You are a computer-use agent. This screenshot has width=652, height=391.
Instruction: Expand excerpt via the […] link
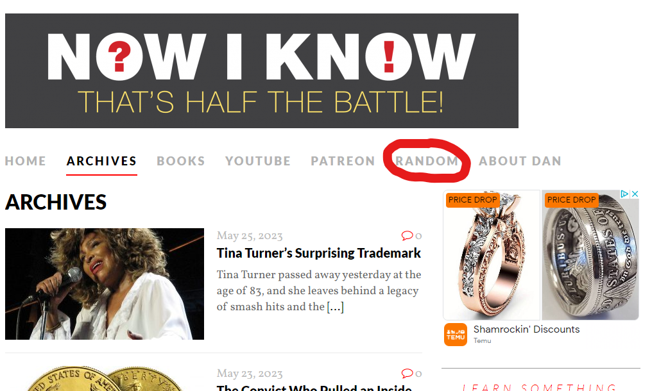335,307
